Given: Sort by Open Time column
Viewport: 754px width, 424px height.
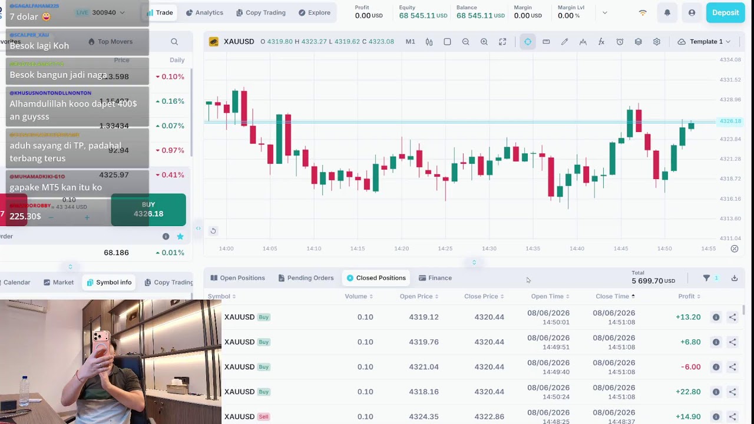Looking at the screenshot, I should [550, 296].
